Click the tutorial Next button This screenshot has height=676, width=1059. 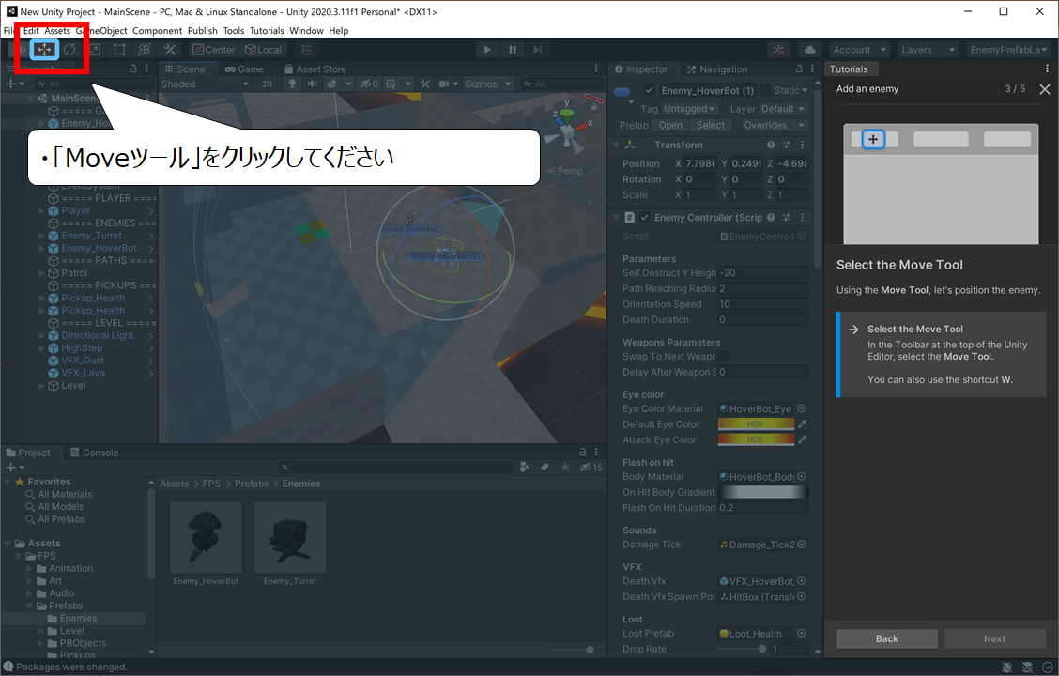coord(994,638)
